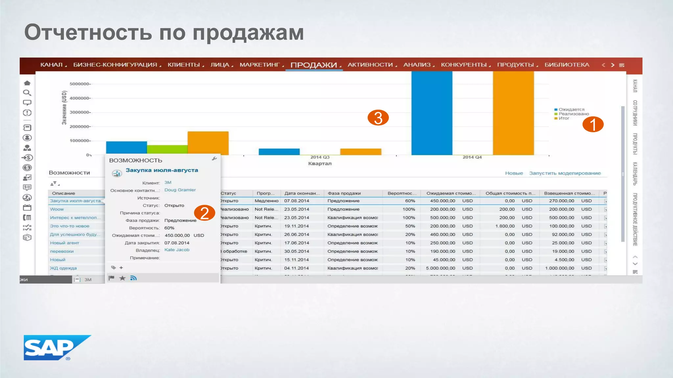673x378 pixels.
Task: Add a tag with the plus icon
Action: tap(121, 268)
